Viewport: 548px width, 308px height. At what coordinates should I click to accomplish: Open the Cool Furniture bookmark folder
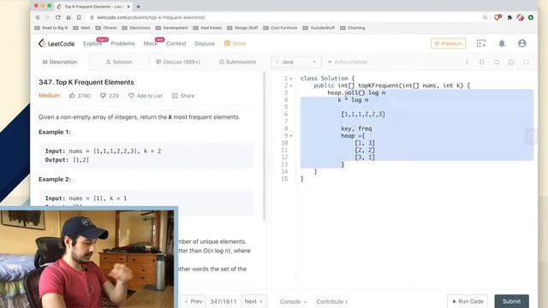(280, 27)
